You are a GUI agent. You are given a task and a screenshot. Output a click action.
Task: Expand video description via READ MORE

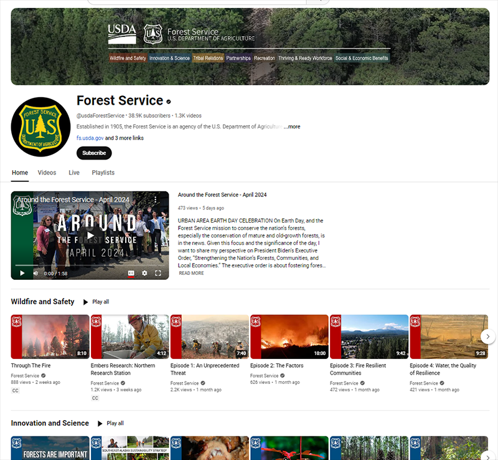191,273
